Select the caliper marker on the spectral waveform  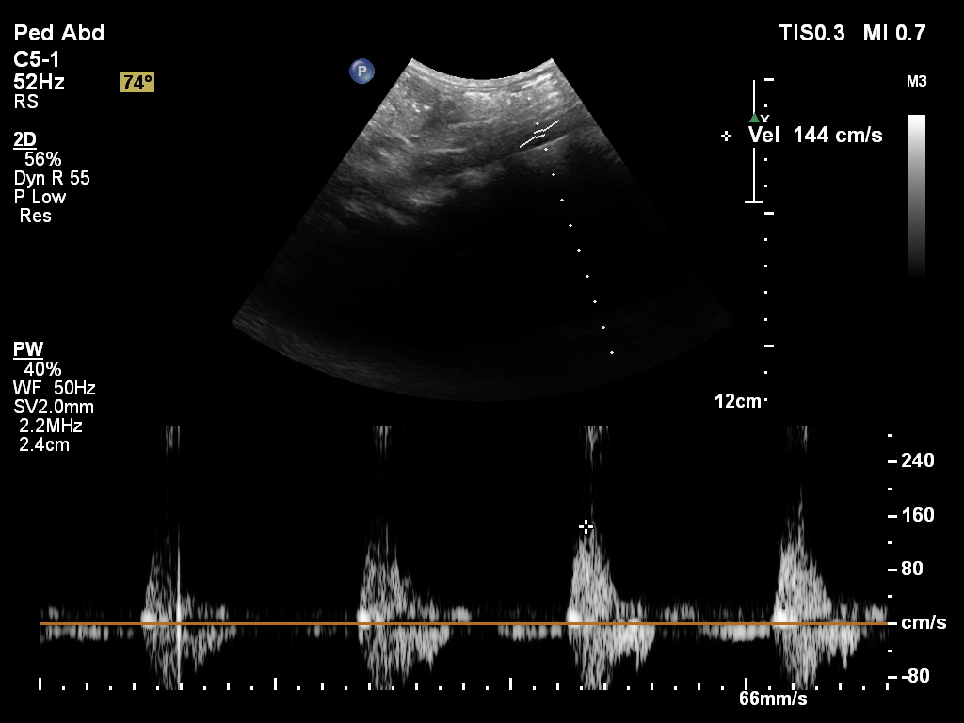coord(586,526)
